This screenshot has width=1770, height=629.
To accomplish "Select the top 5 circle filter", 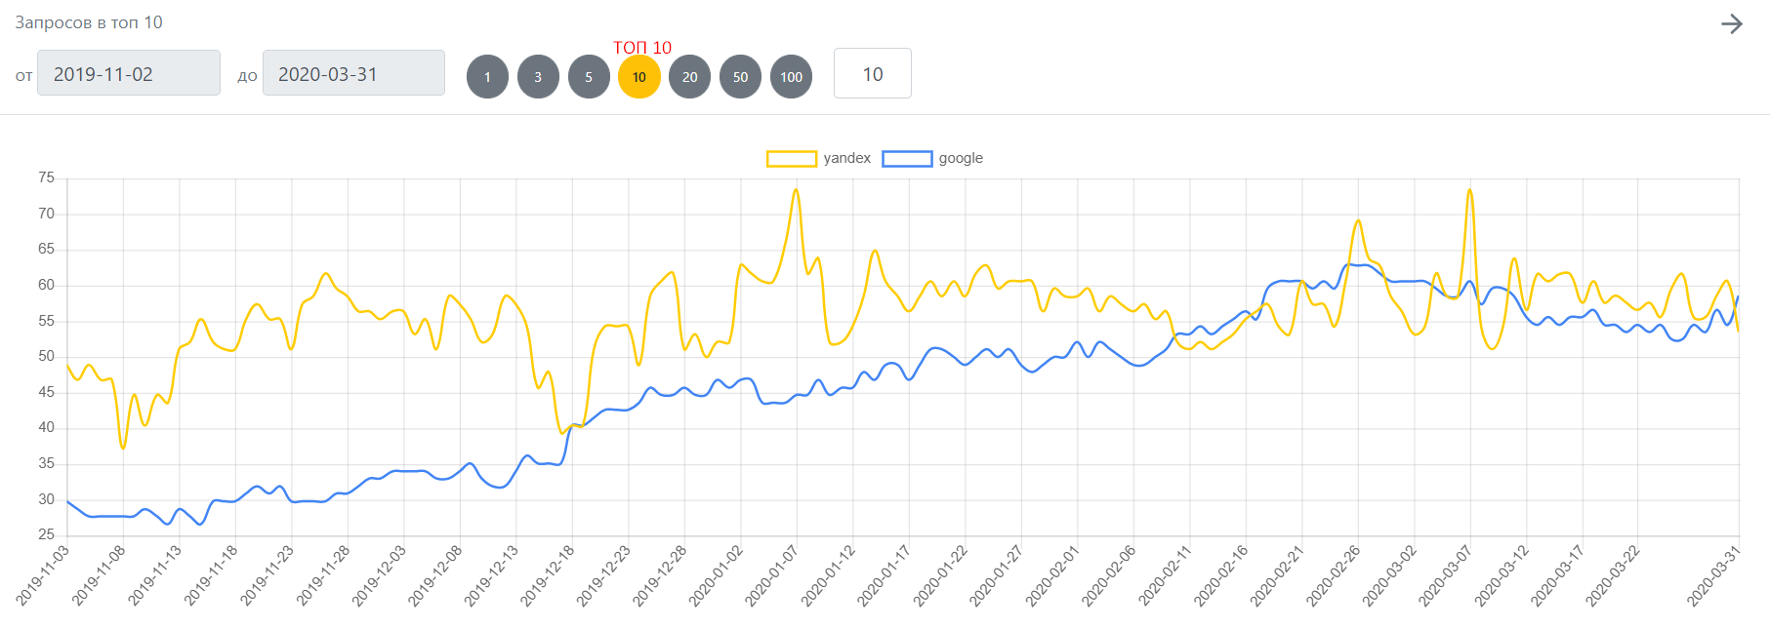I will point(589,77).
